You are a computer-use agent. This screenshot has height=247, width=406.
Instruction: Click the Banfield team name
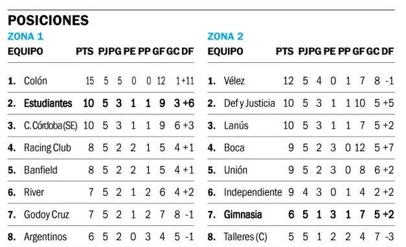[41, 170]
